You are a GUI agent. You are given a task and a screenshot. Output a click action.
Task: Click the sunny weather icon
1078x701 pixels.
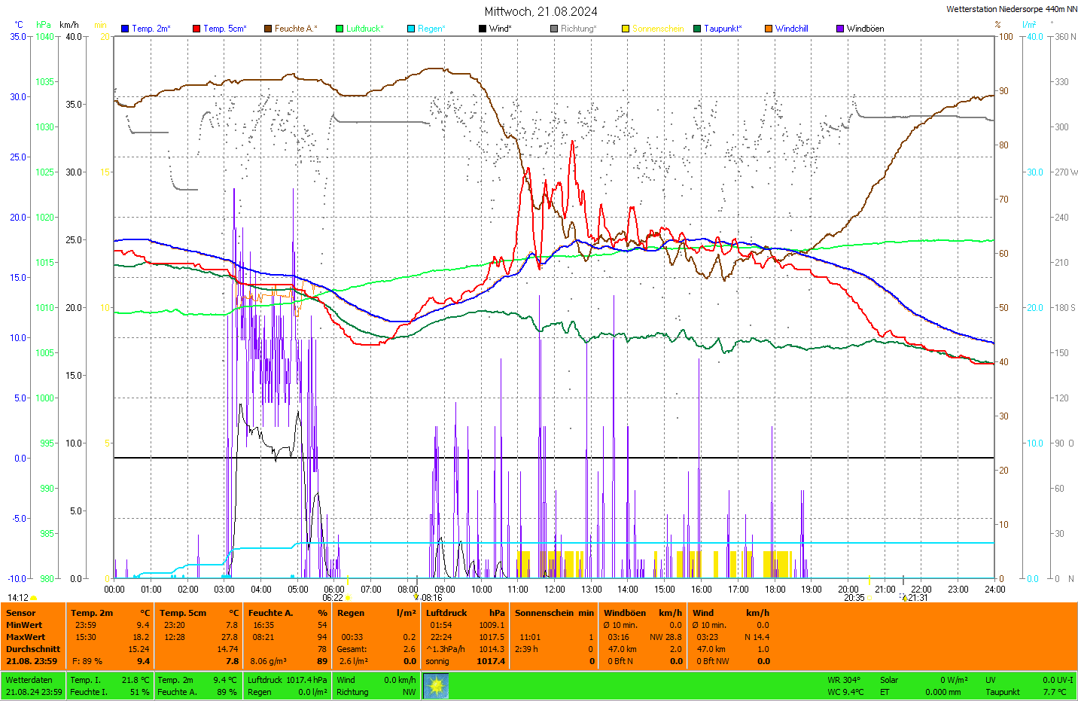436,685
